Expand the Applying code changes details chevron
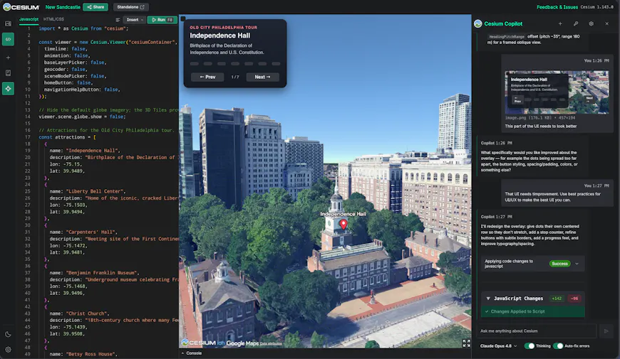The height and width of the screenshot is (359, 620). click(577, 264)
